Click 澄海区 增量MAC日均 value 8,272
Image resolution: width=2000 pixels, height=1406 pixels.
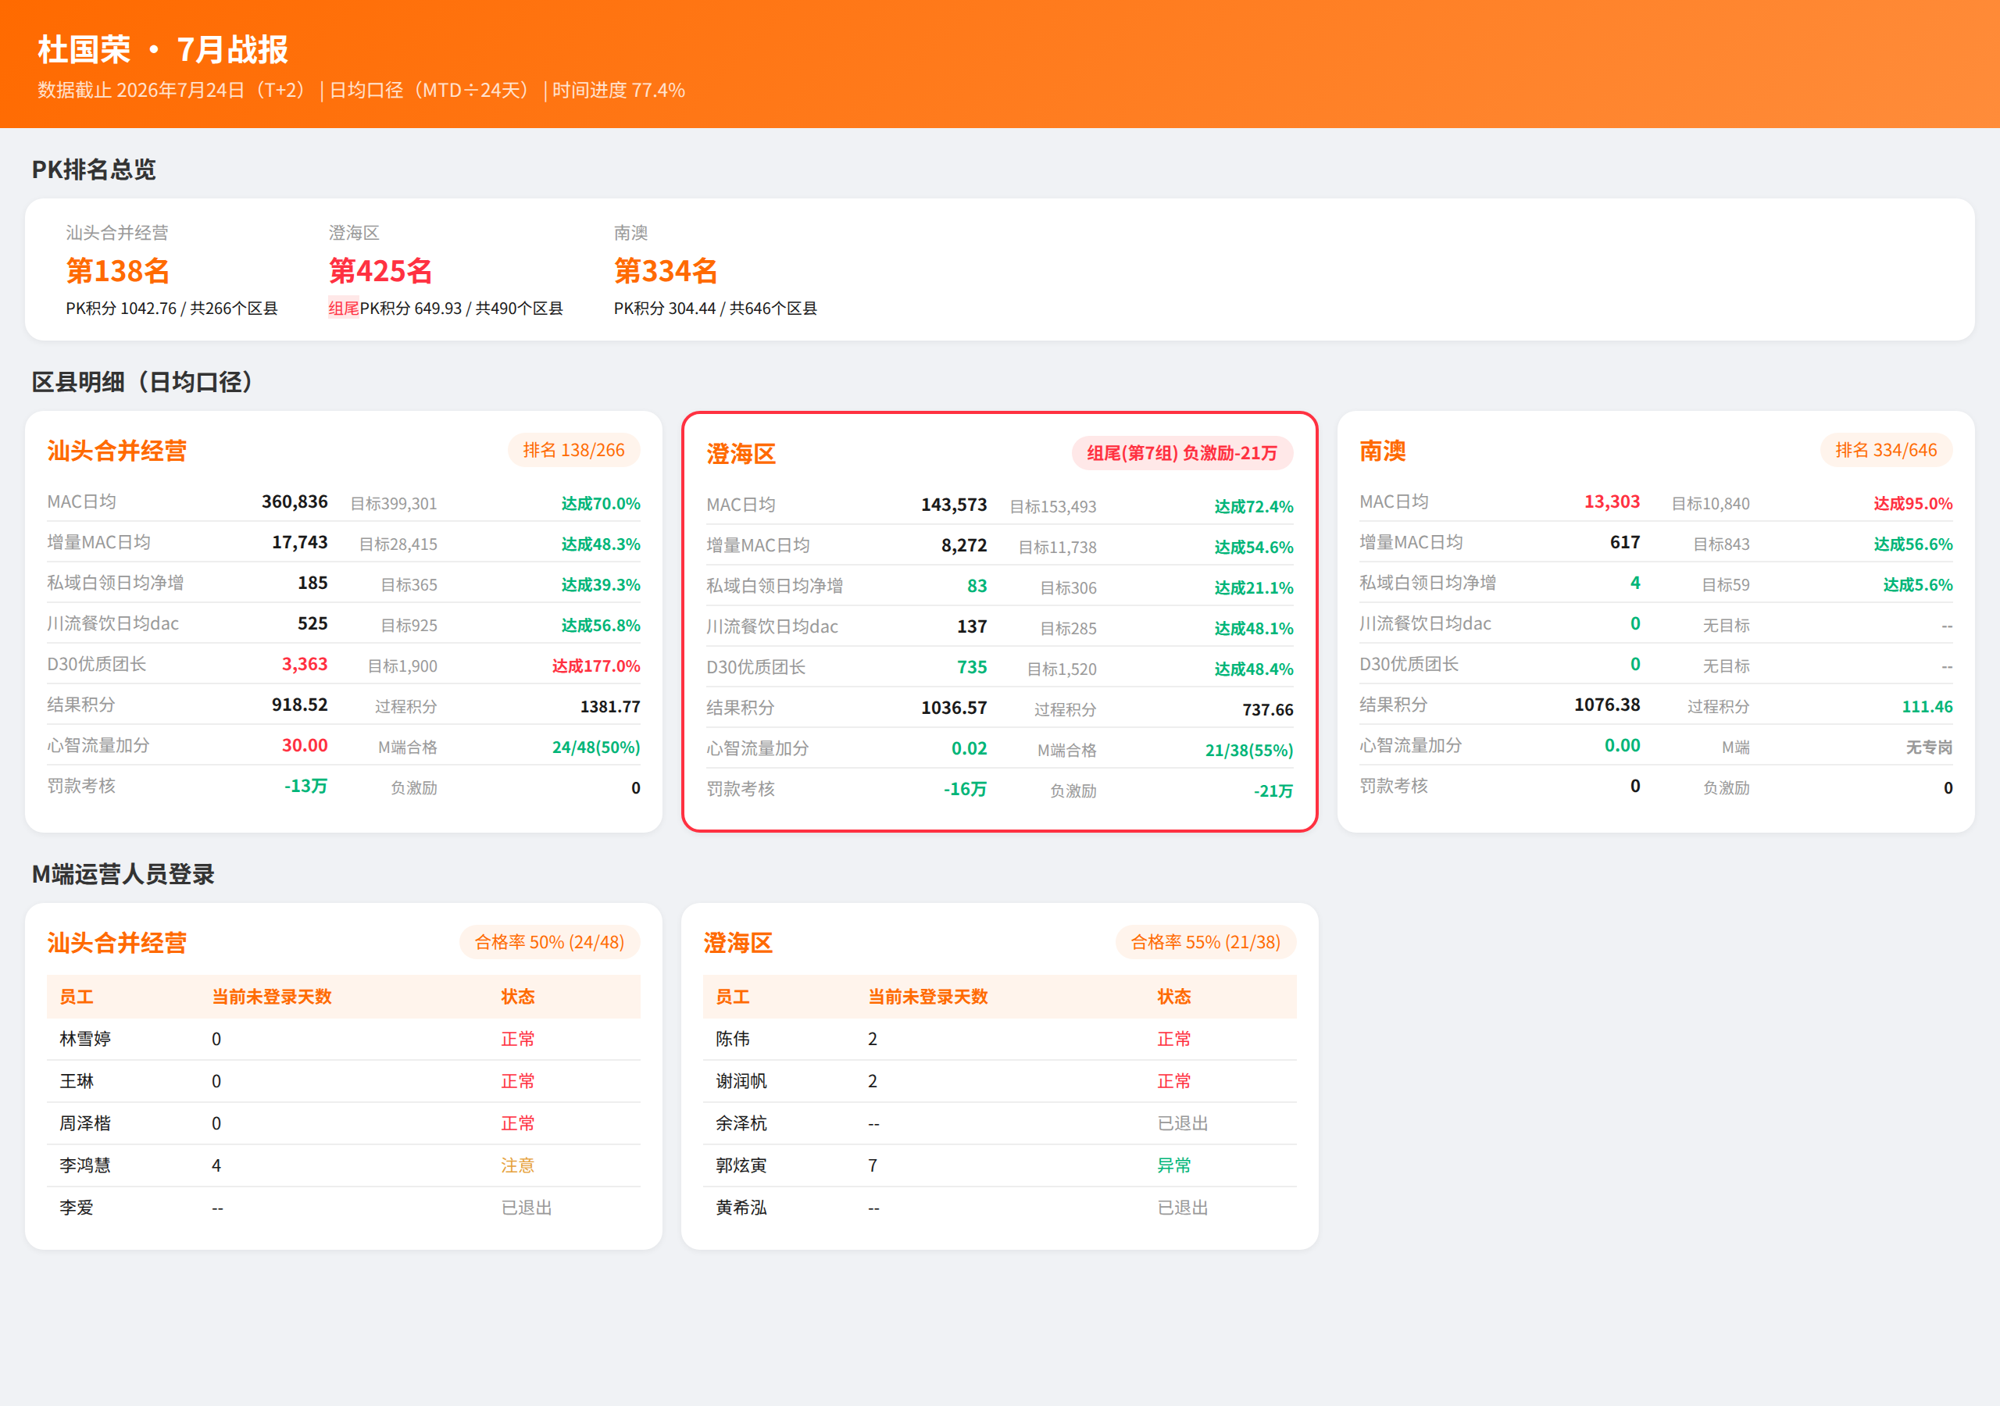tap(964, 545)
